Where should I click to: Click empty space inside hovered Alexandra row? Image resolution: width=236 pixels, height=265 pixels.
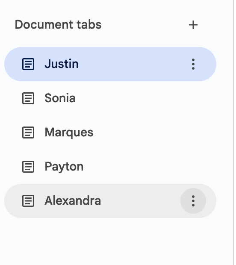tap(140, 201)
